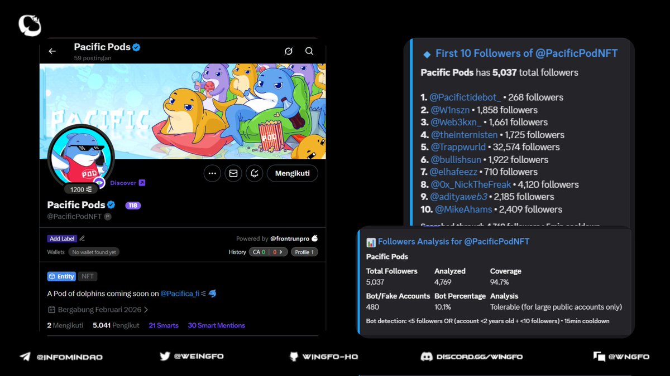
Task: Click the GitHub icon in the footer
Action: coord(294,357)
